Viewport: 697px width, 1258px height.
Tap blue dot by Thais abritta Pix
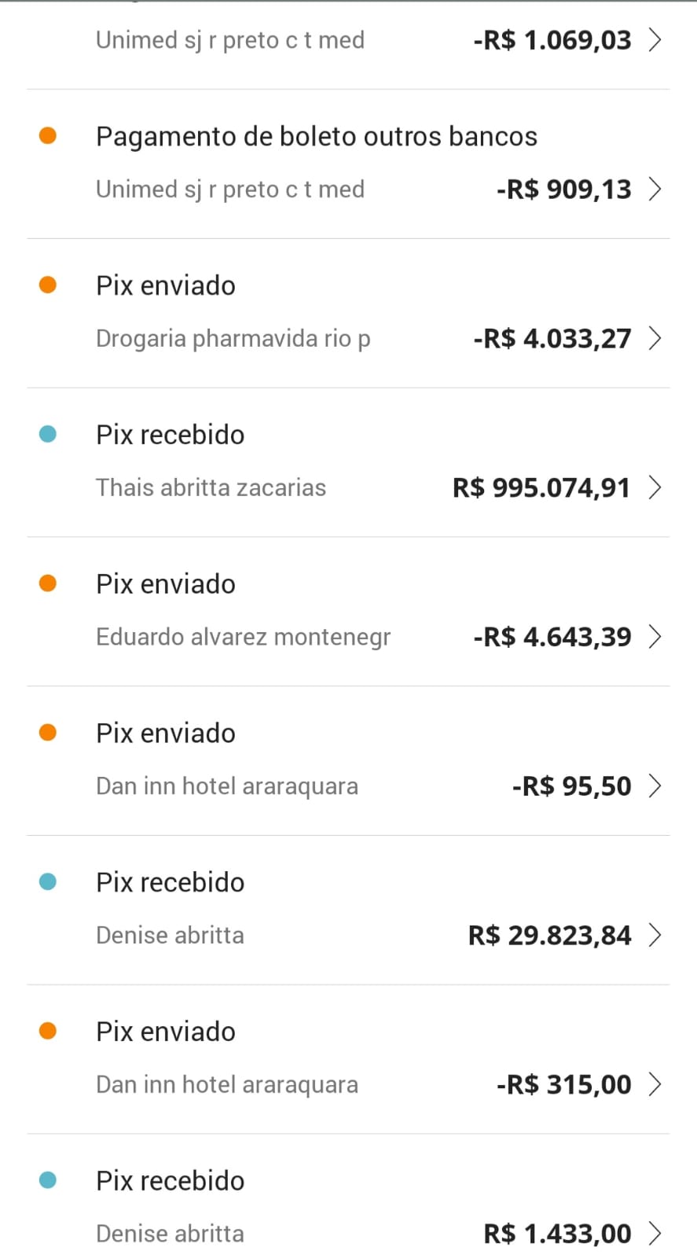48,434
